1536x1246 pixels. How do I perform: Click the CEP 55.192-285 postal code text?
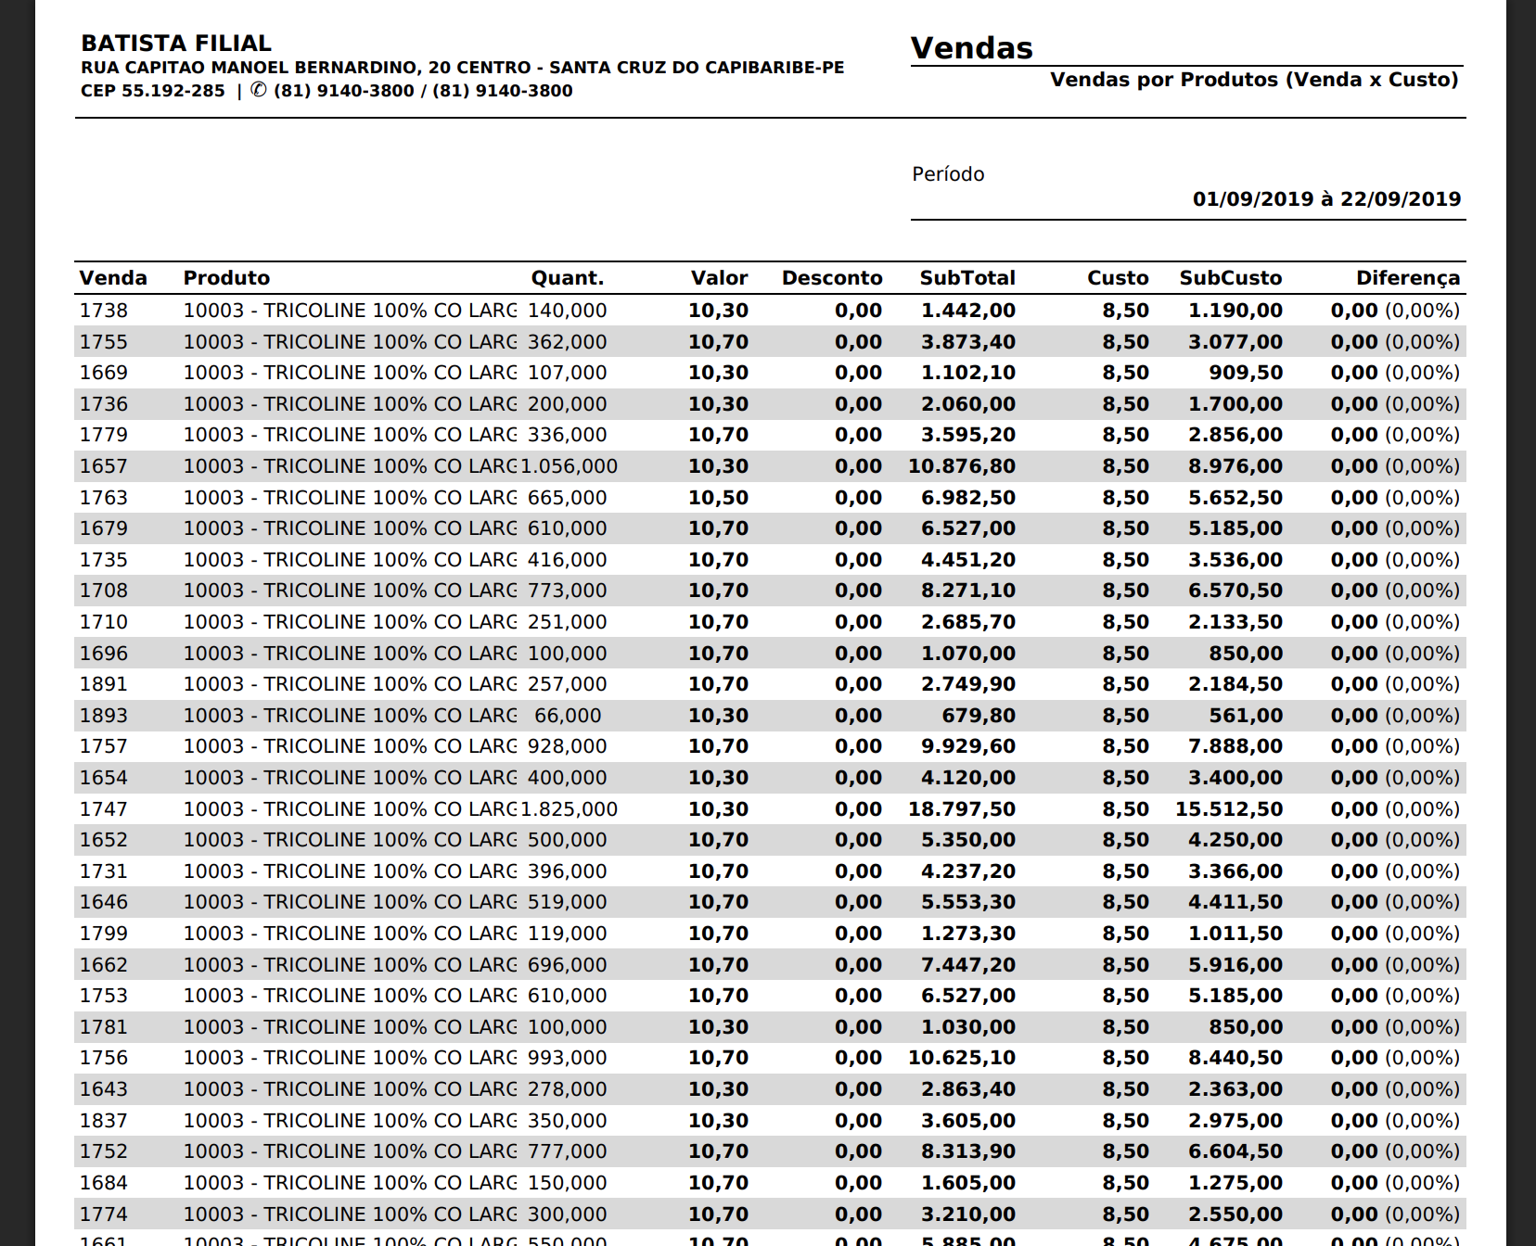[153, 91]
